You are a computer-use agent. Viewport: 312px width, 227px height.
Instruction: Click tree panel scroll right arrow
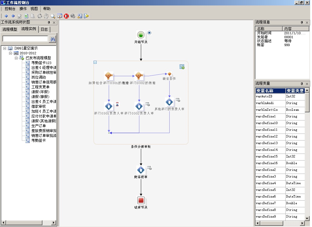(x=53, y=223)
